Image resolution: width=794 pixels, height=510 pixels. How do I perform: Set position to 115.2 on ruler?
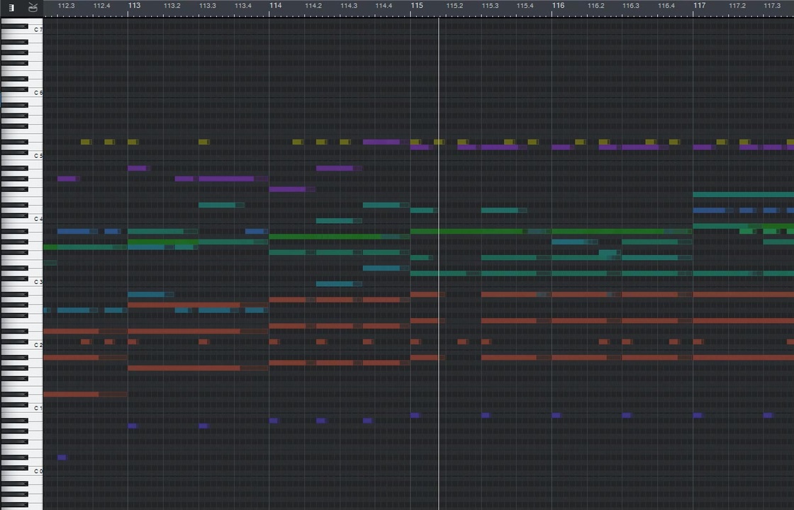454,6
